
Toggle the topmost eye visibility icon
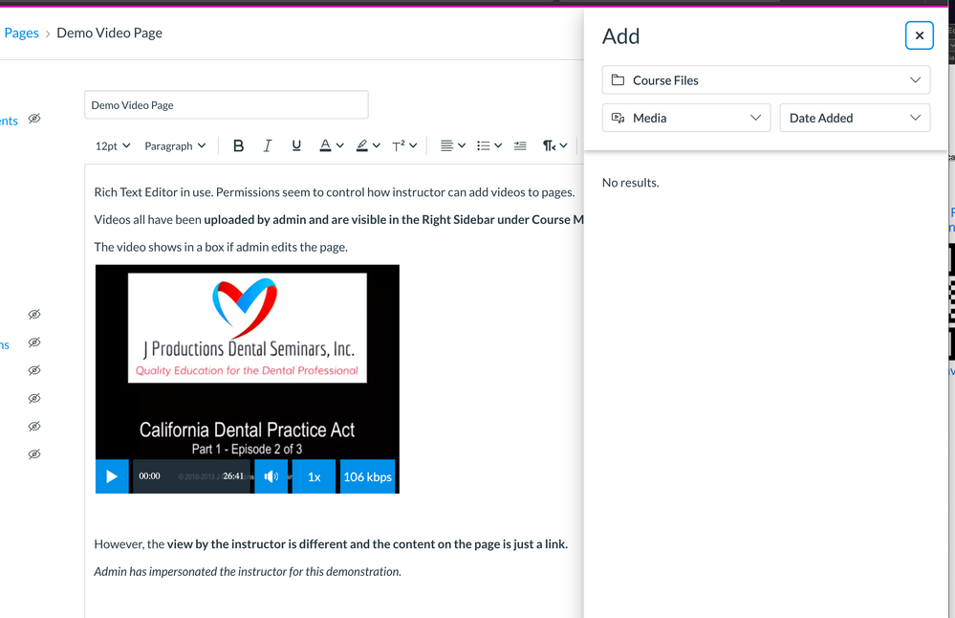pyautogui.click(x=34, y=119)
